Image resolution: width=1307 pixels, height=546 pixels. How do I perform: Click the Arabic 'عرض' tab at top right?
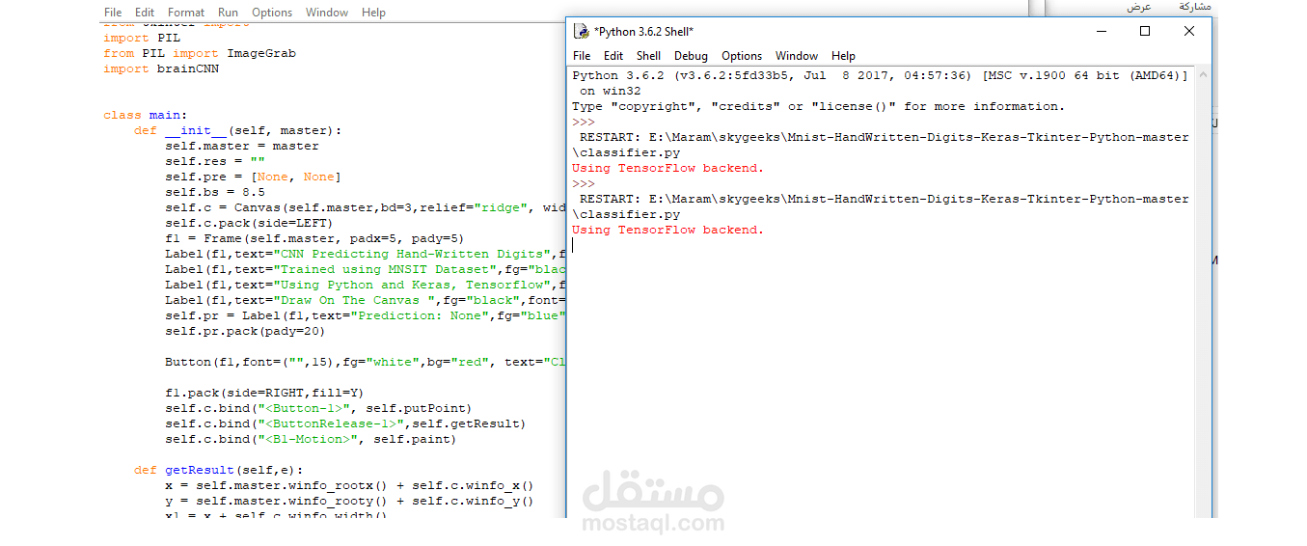point(1139,7)
